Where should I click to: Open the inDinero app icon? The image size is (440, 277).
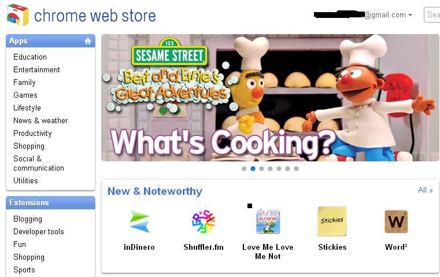coord(139,221)
